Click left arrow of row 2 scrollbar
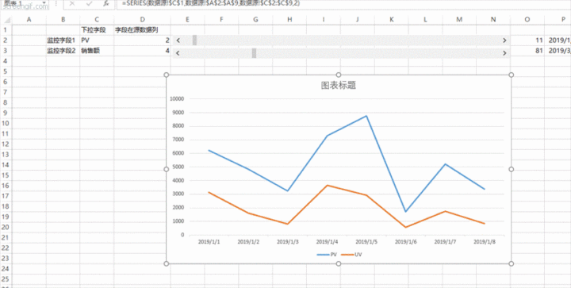The width and height of the screenshot is (571, 288). [x=178, y=40]
